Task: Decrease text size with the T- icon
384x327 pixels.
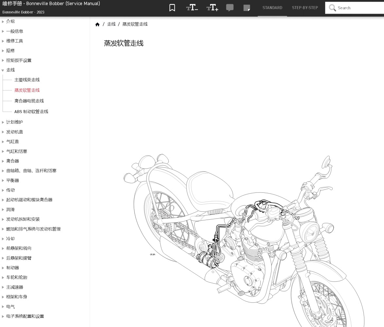Action: [x=191, y=8]
